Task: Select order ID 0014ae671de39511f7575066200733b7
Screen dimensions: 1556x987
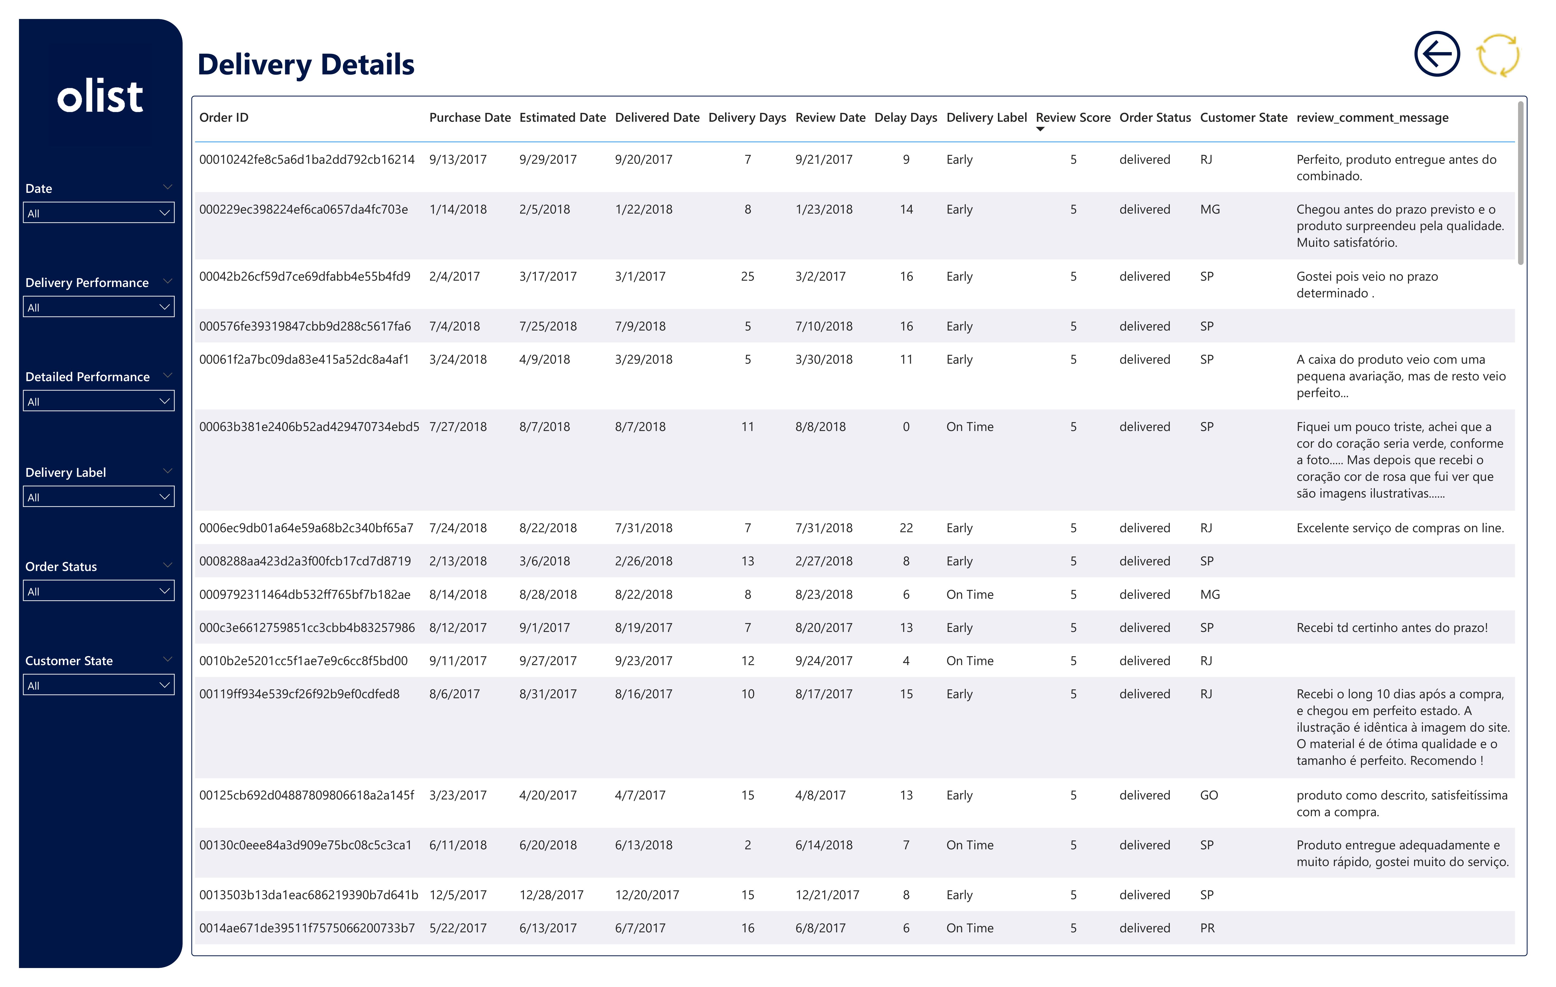Action: pos(307,928)
